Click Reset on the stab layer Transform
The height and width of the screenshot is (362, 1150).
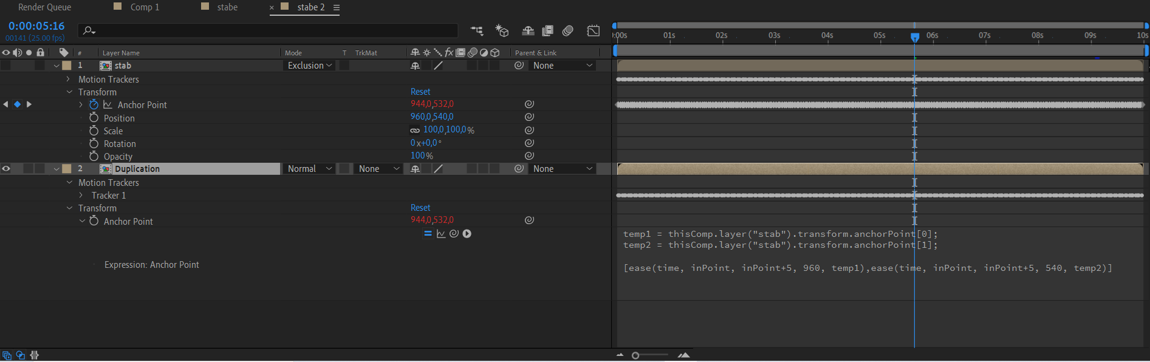pos(420,92)
